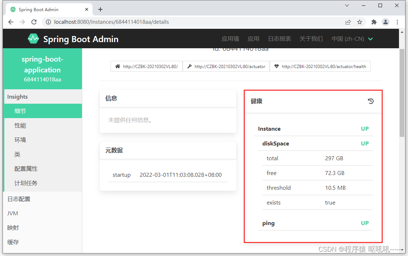Select 环境 in the sidebar
This screenshot has width=408, height=256.
[43, 140]
